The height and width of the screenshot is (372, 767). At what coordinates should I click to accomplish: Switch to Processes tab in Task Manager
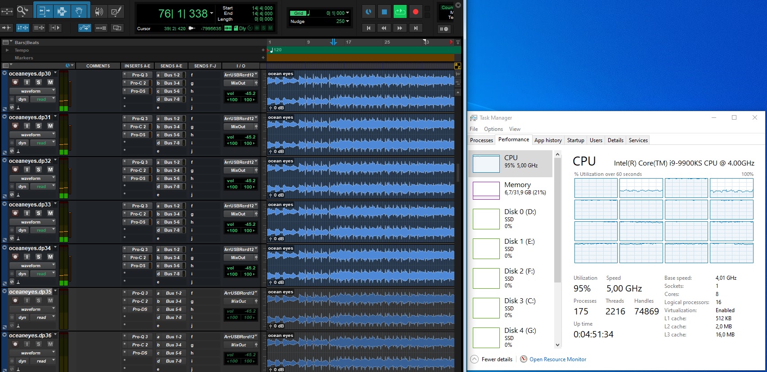coord(481,140)
